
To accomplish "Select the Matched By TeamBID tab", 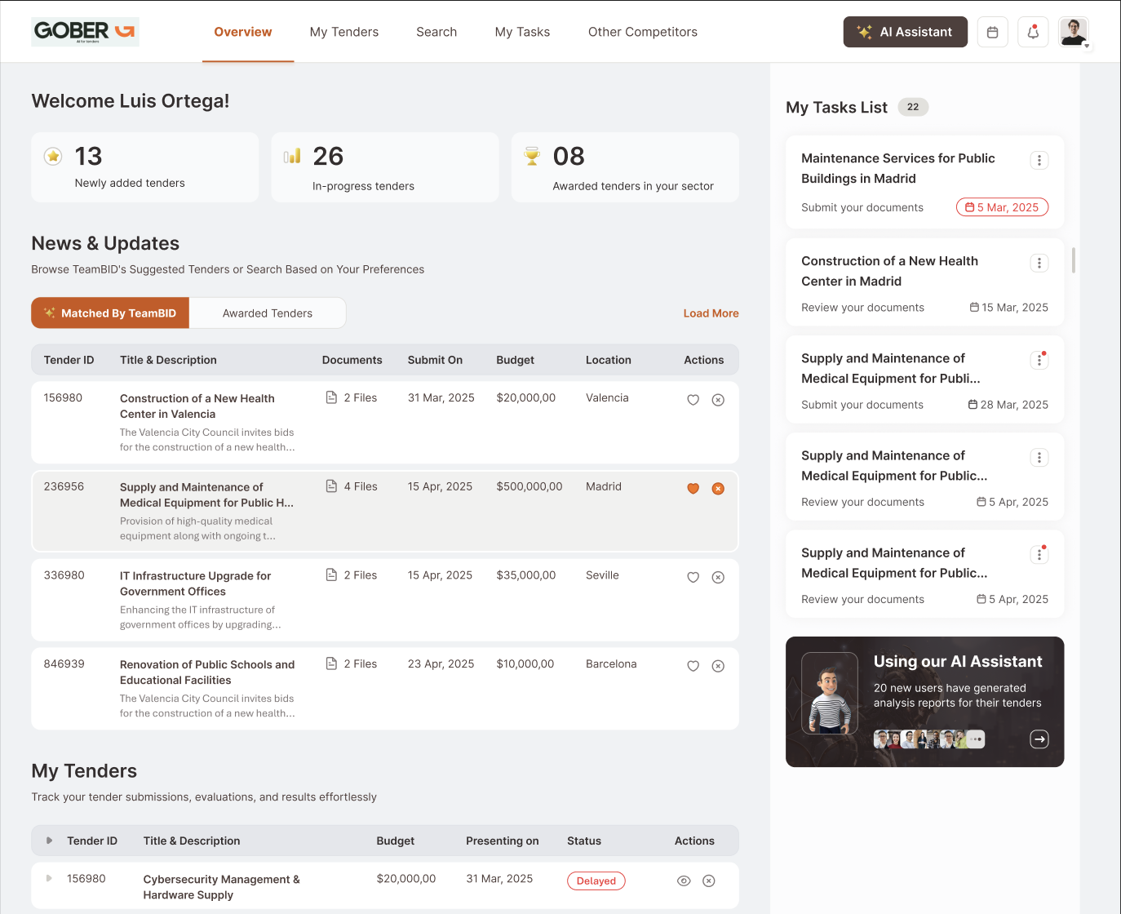I will (x=110, y=313).
